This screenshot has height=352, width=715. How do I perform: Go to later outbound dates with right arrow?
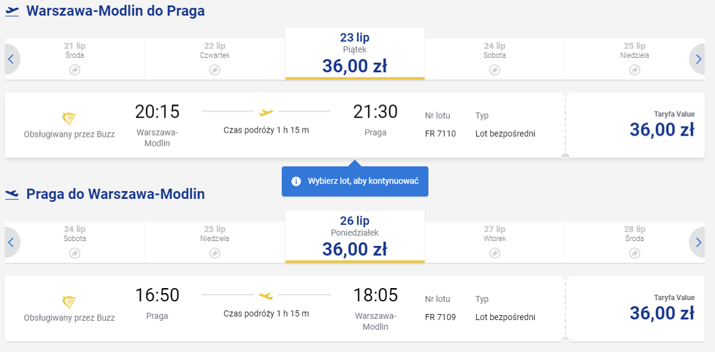(698, 59)
